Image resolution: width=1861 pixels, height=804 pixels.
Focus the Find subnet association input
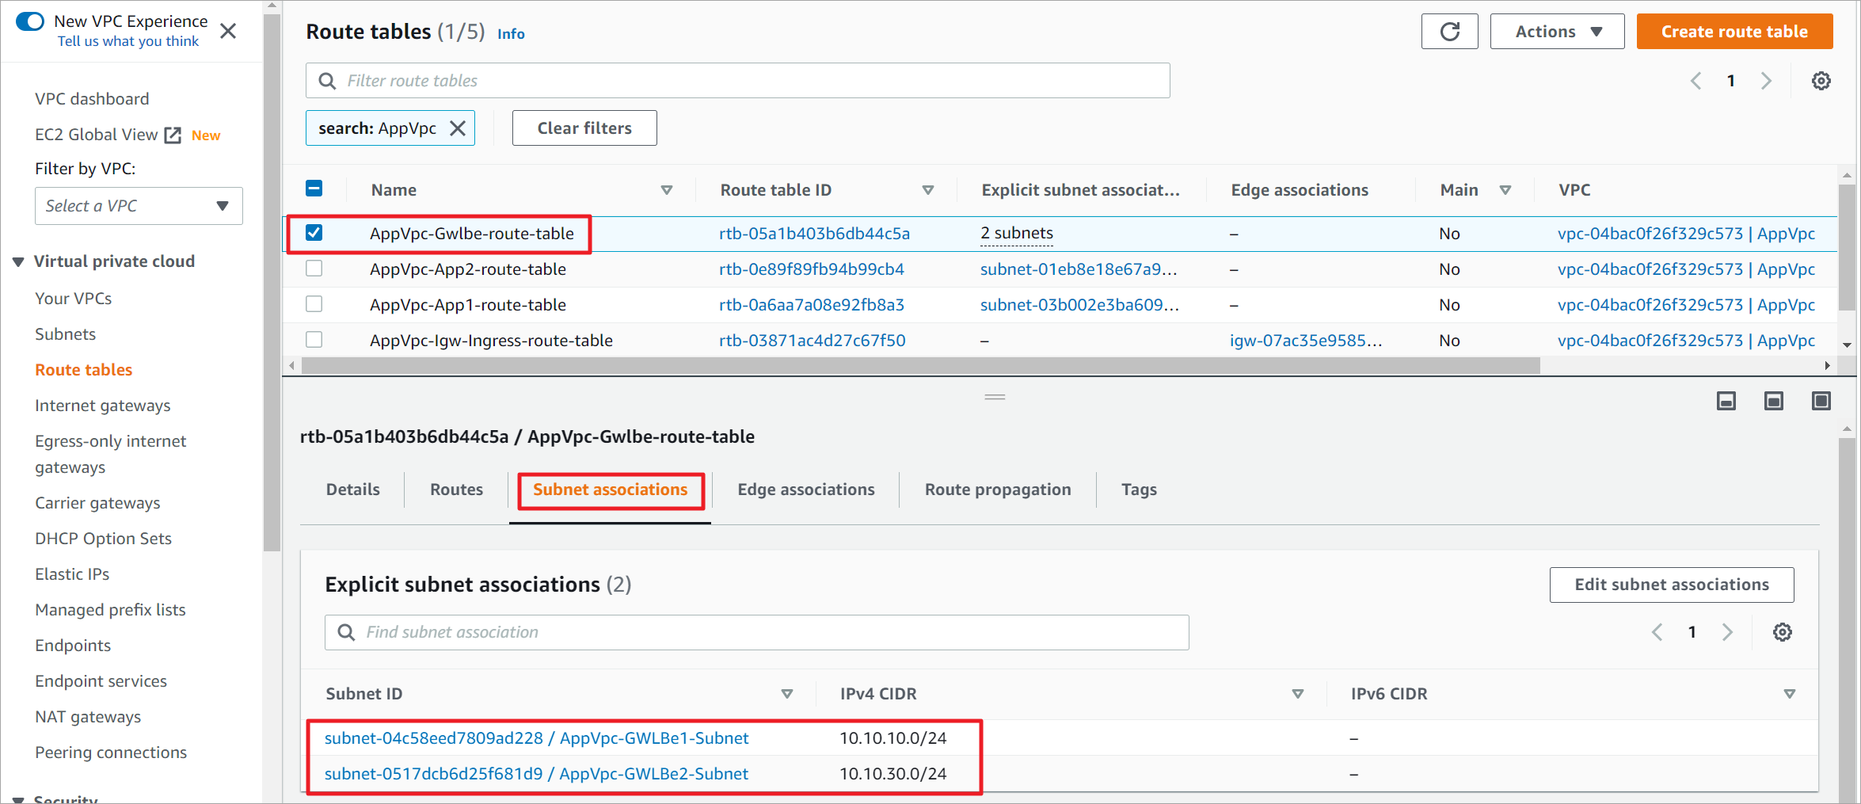(x=757, y=632)
